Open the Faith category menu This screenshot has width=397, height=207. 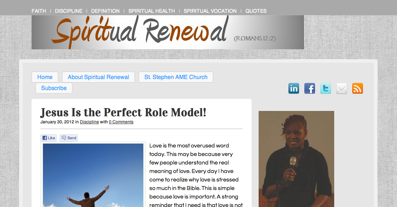[39, 11]
